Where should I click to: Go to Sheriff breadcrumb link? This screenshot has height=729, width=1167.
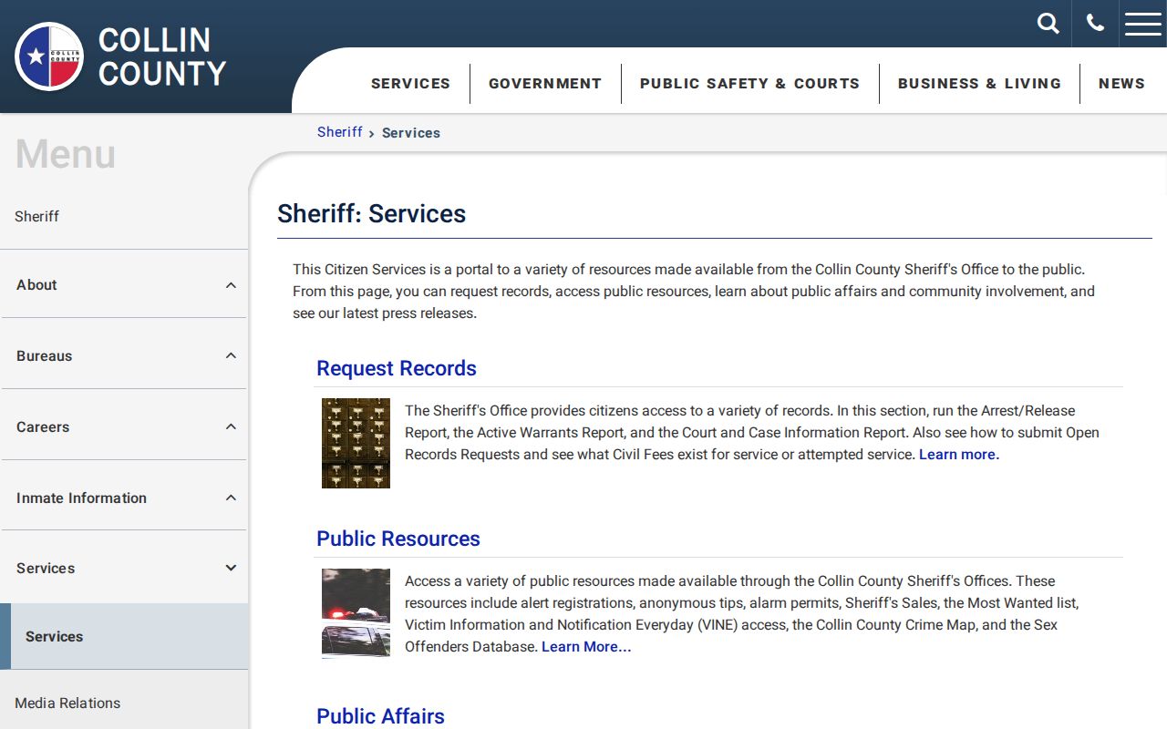click(x=340, y=132)
